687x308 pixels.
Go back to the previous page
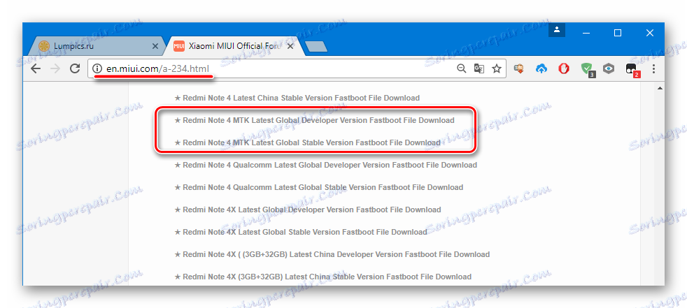click(36, 68)
